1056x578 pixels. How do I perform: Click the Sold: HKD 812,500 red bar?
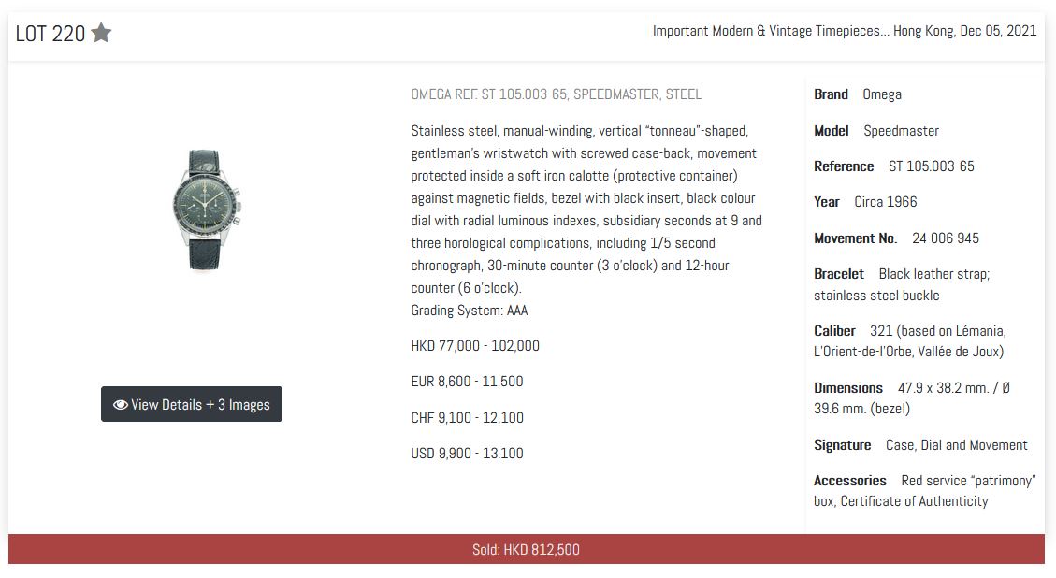click(x=526, y=549)
